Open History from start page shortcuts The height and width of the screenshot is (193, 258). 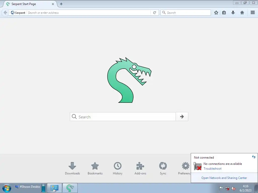[118, 168]
